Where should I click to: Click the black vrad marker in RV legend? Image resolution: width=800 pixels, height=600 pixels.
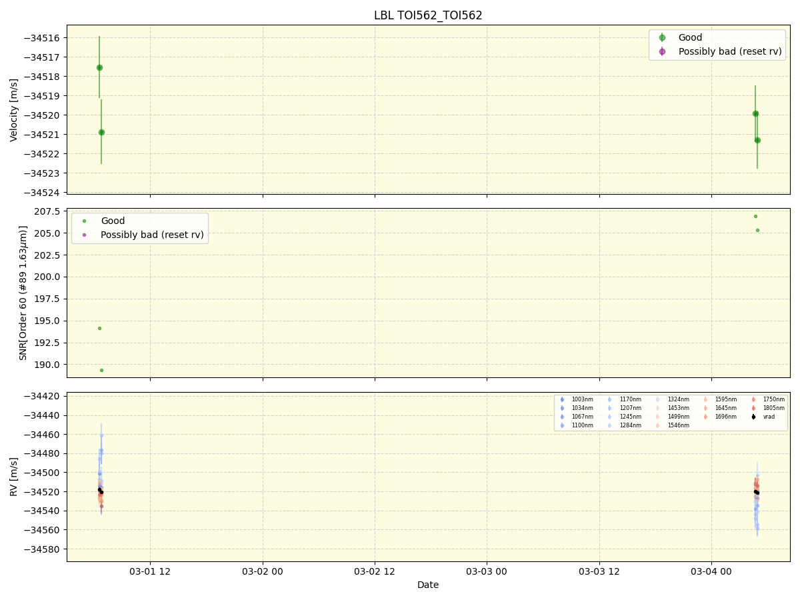tap(753, 417)
